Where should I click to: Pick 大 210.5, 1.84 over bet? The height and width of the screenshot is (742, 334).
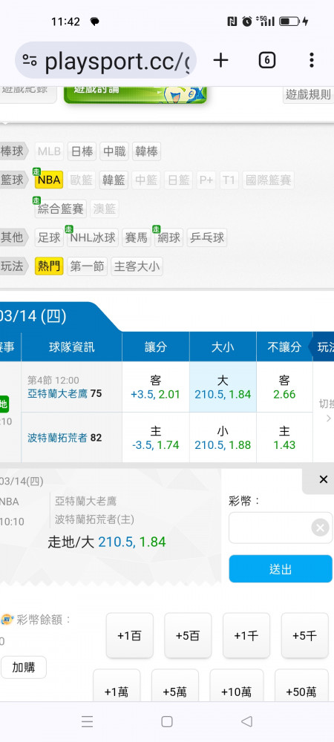tap(223, 387)
